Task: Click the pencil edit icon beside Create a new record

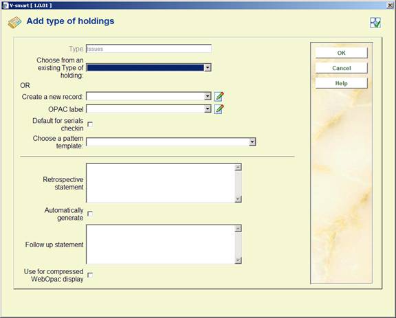Action: coord(219,96)
